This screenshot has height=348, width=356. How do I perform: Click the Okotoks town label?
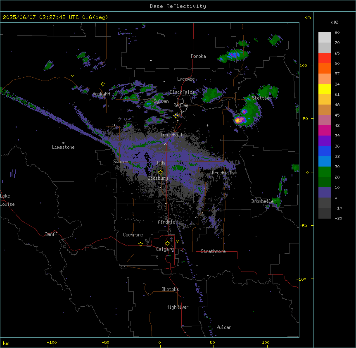tap(170, 289)
